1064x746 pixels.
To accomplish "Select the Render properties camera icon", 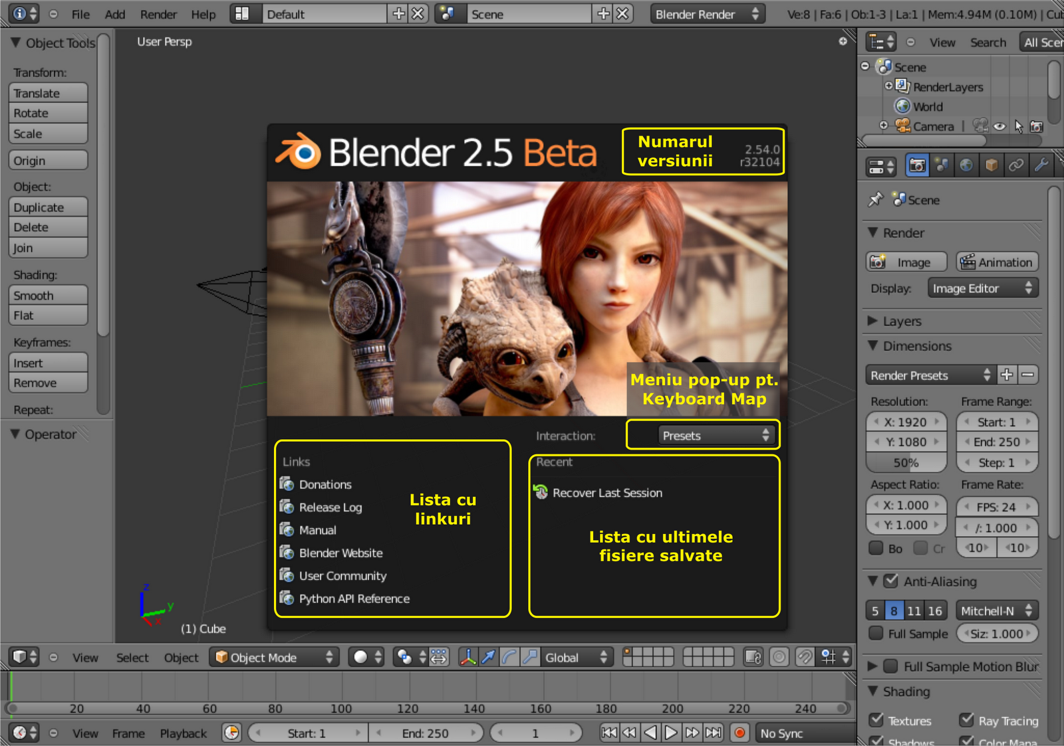I will [x=916, y=165].
